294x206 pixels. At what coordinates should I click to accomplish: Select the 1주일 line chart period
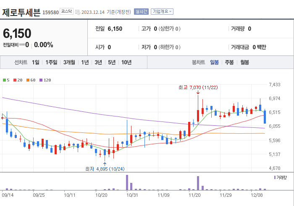pyautogui.click(x=51, y=62)
